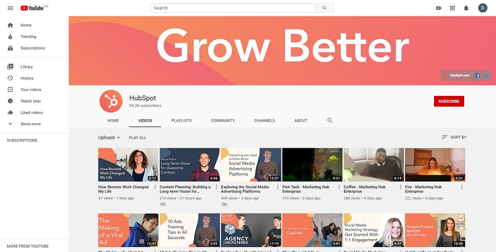Play the Social Media Advertising Platforms thumbnail
Image resolution: width=496 pixels, height=252 pixels.
[x=251, y=165]
